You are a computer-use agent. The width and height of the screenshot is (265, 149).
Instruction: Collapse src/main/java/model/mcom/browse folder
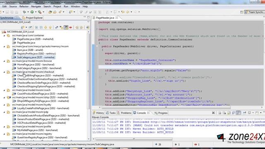coord(5,61)
